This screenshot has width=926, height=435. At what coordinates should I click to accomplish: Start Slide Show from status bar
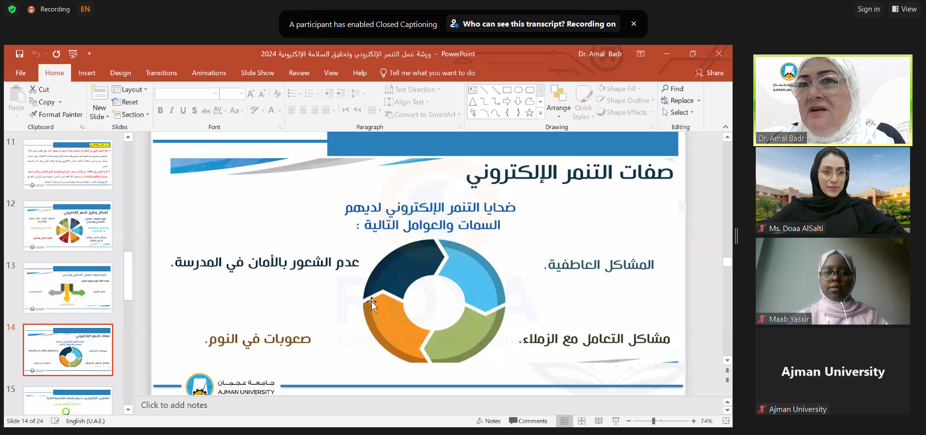click(x=616, y=421)
